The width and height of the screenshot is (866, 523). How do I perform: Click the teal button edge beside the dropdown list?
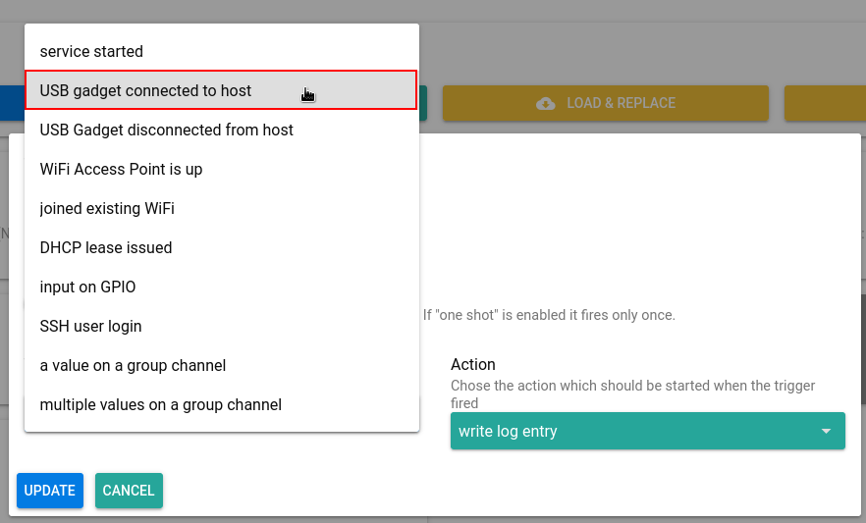tap(423, 103)
